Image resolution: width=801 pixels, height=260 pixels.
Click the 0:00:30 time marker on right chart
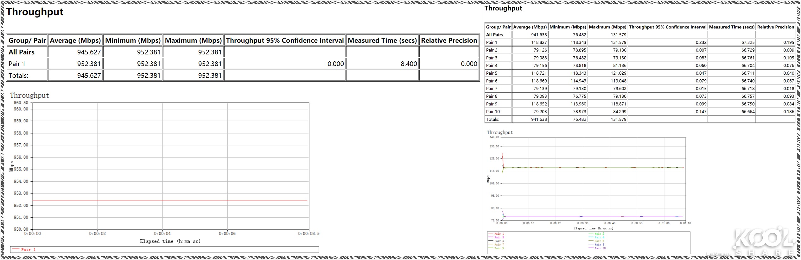pyautogui.click(x=582, y=223)
